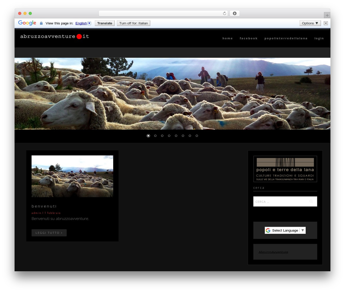Close the Google translate bar

click(x=326, y=23)
